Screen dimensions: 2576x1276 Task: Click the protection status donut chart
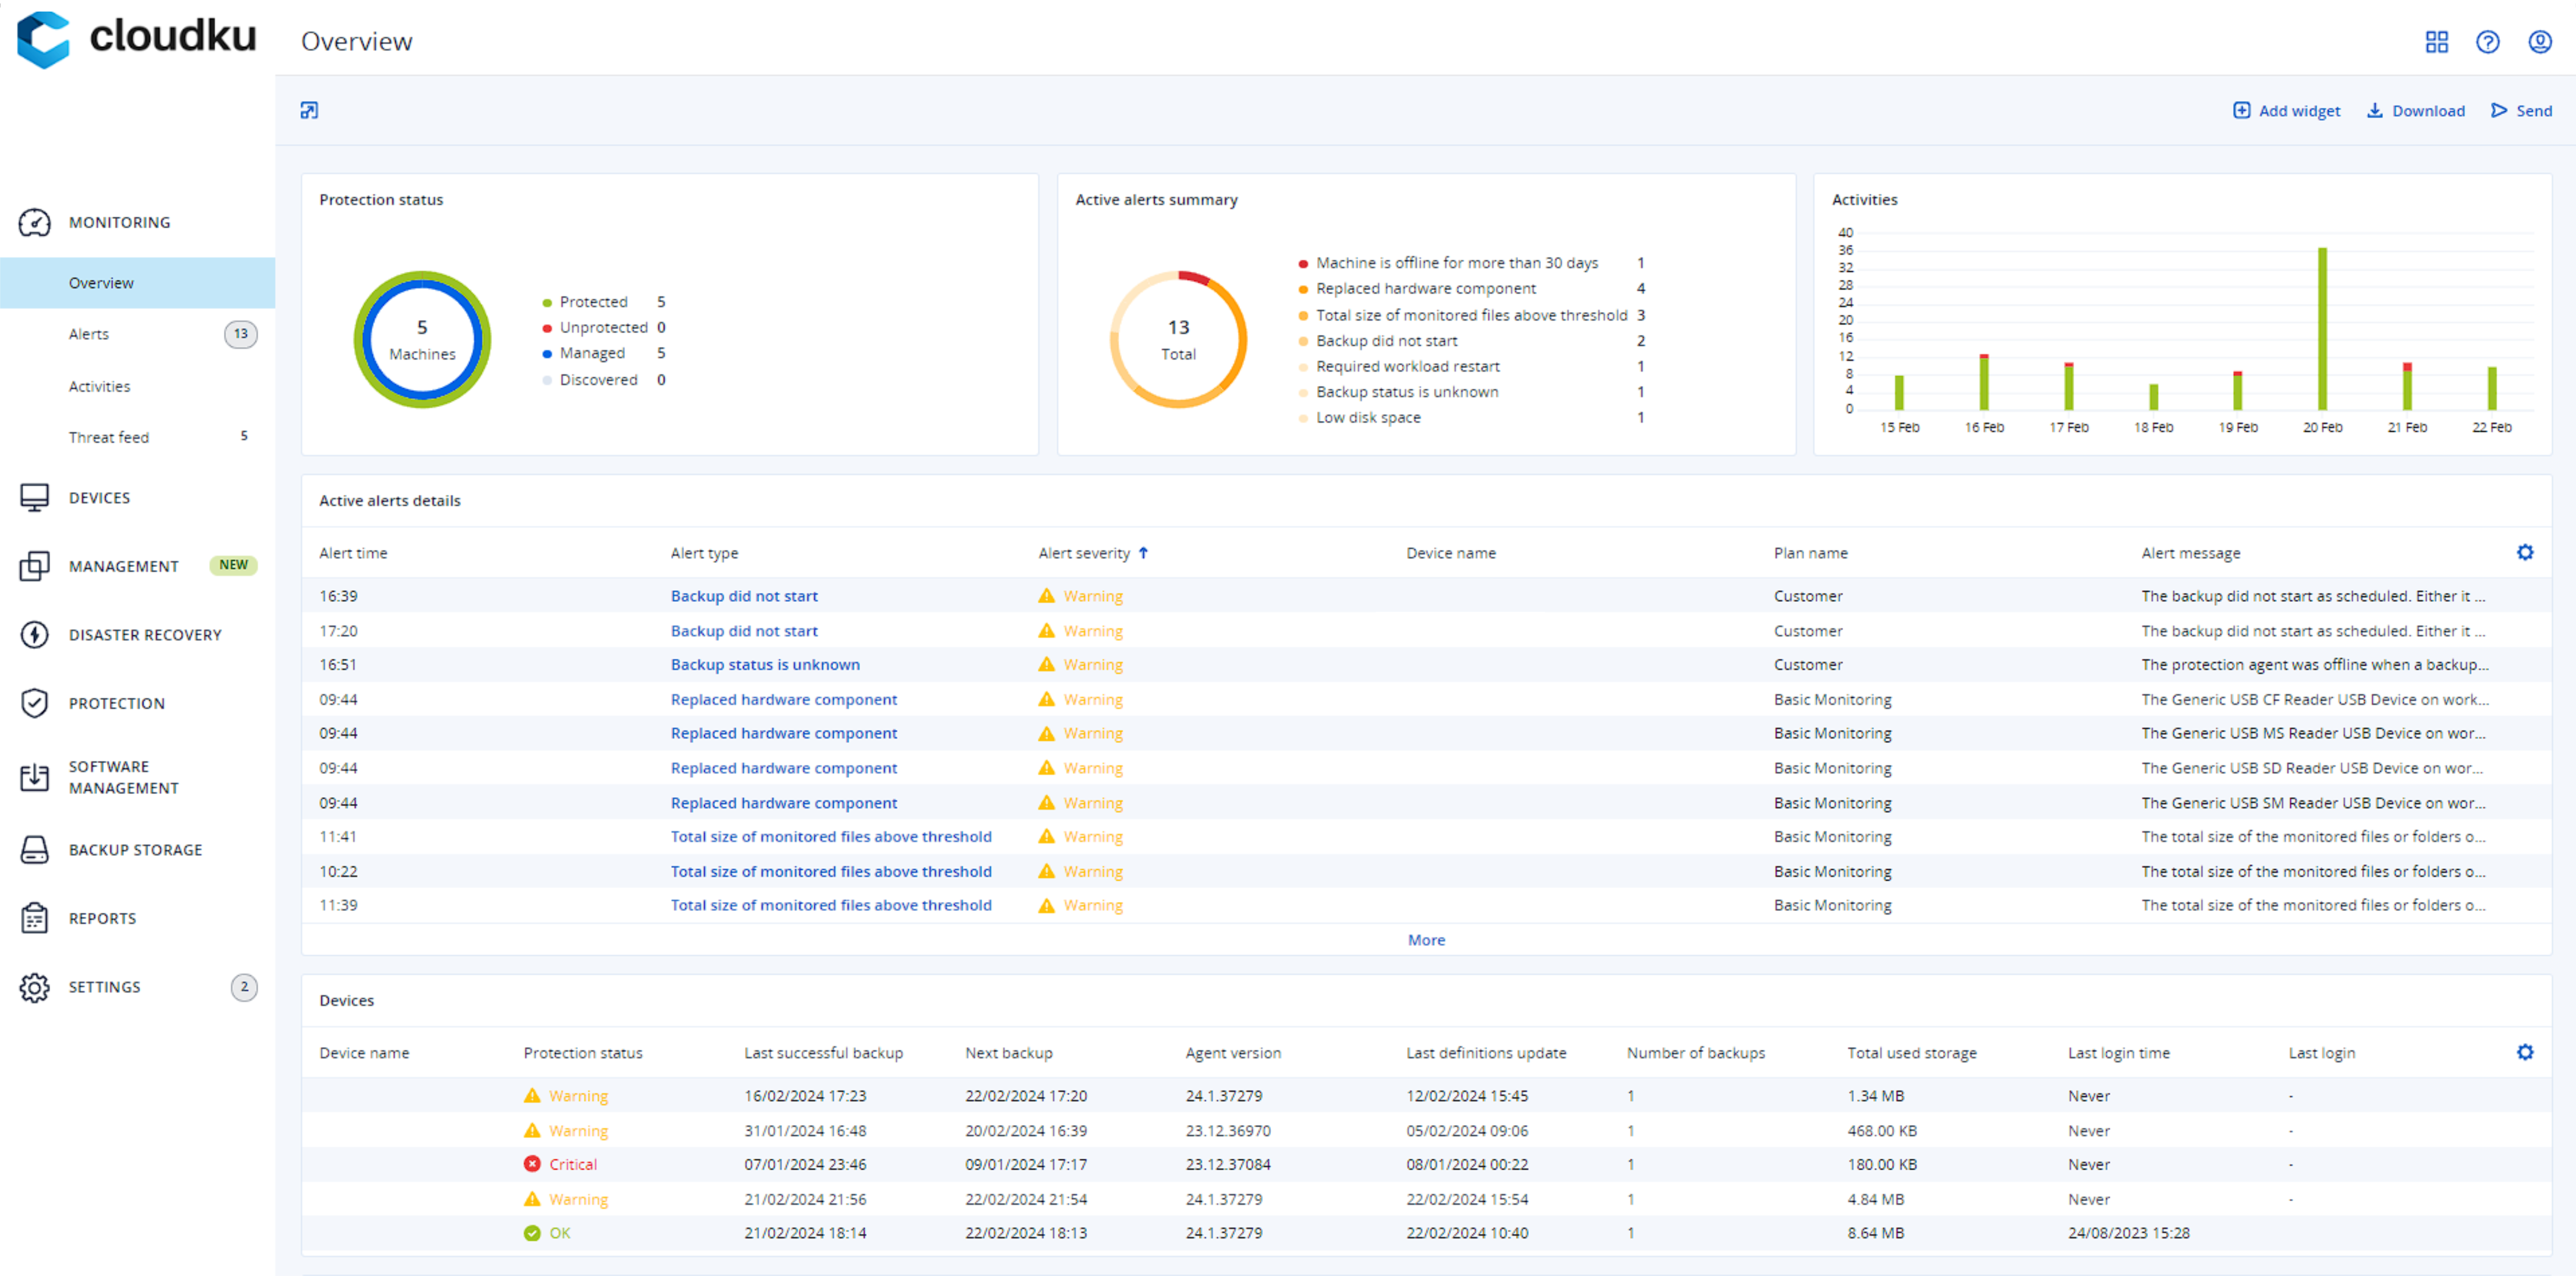[x=422, y=339]
